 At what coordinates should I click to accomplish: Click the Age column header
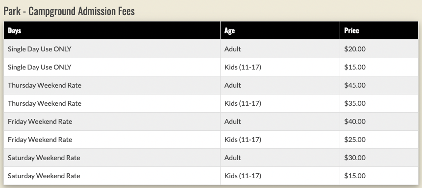[x=280, y=30]
